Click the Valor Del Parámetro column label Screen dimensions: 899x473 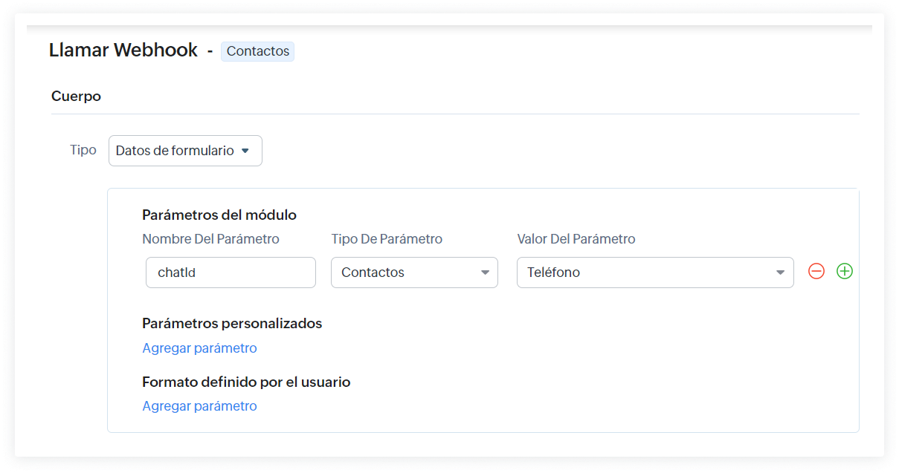point(576,239)
